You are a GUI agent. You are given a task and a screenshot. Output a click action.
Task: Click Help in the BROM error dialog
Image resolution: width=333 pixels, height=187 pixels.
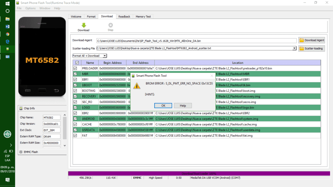tap(183, 106)
